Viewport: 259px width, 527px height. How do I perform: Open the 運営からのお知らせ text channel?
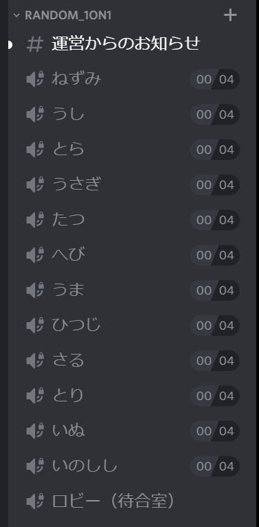[126, 44]
